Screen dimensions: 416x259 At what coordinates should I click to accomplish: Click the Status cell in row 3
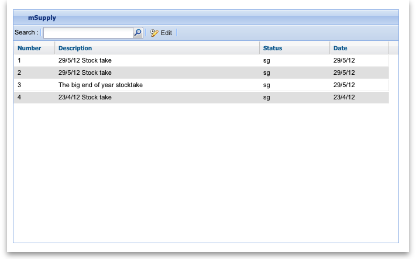[x=267, y=85]
